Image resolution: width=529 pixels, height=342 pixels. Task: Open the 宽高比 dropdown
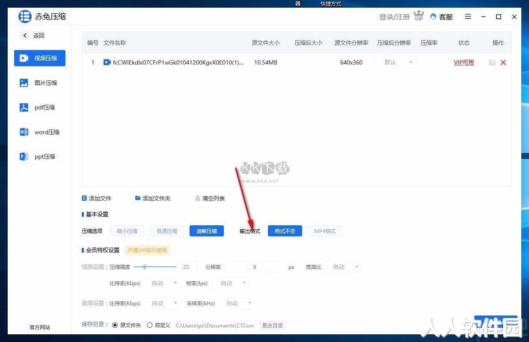(x=342, y=267)
